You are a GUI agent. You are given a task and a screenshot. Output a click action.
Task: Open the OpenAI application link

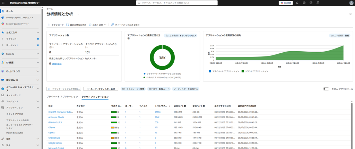click(x=52, y=132)
